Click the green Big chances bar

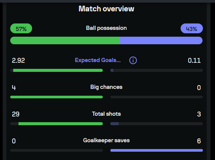coord(57,97)
